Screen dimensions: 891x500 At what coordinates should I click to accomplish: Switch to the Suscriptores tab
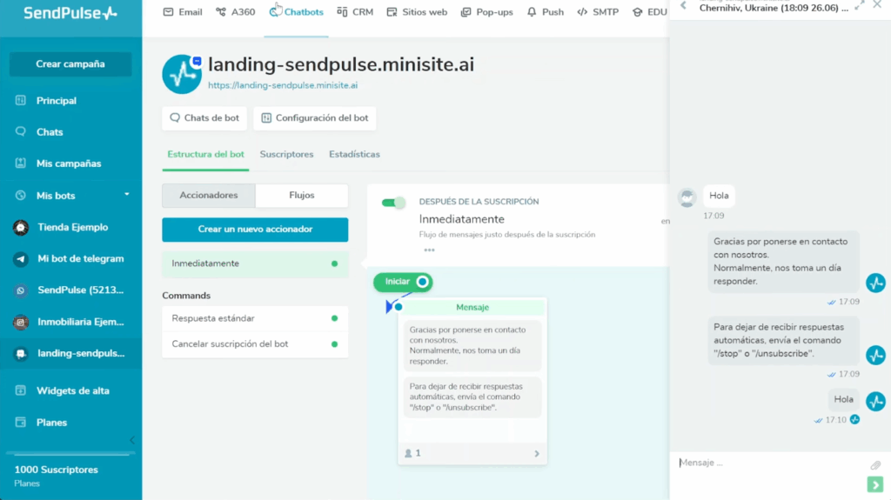coord(286,155)
